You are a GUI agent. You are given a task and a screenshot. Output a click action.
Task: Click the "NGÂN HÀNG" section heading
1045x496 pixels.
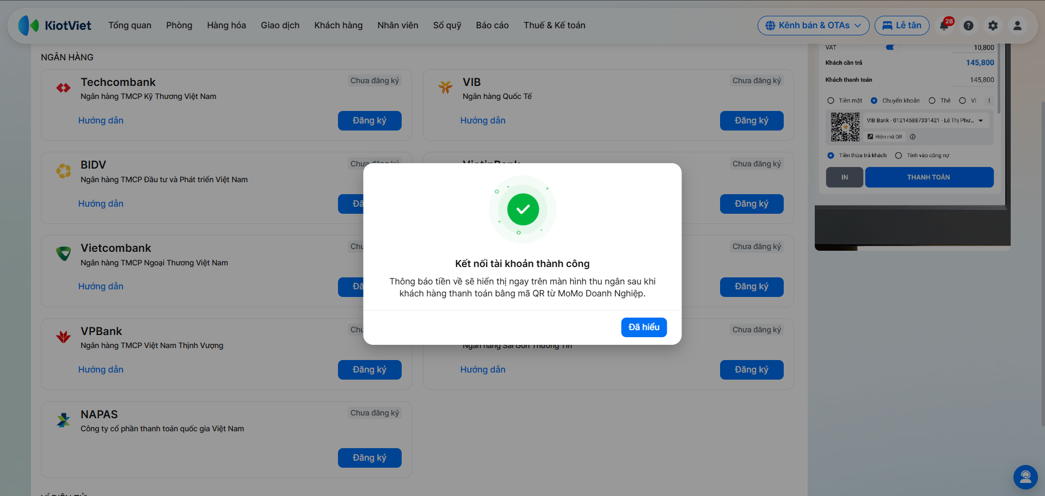pyautogui.click(x=67, y=57)
